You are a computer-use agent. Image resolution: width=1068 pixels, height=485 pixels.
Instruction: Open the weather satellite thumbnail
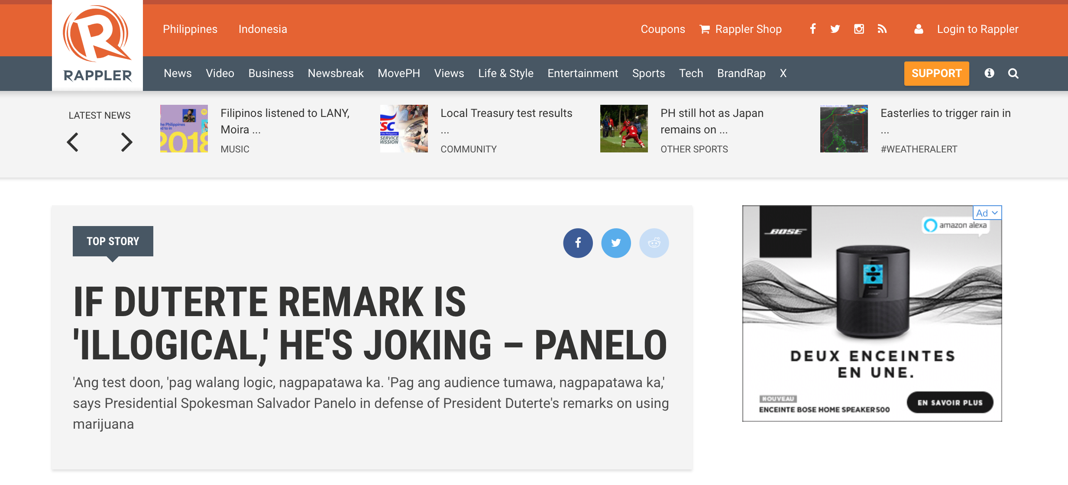tap(844, 129)
